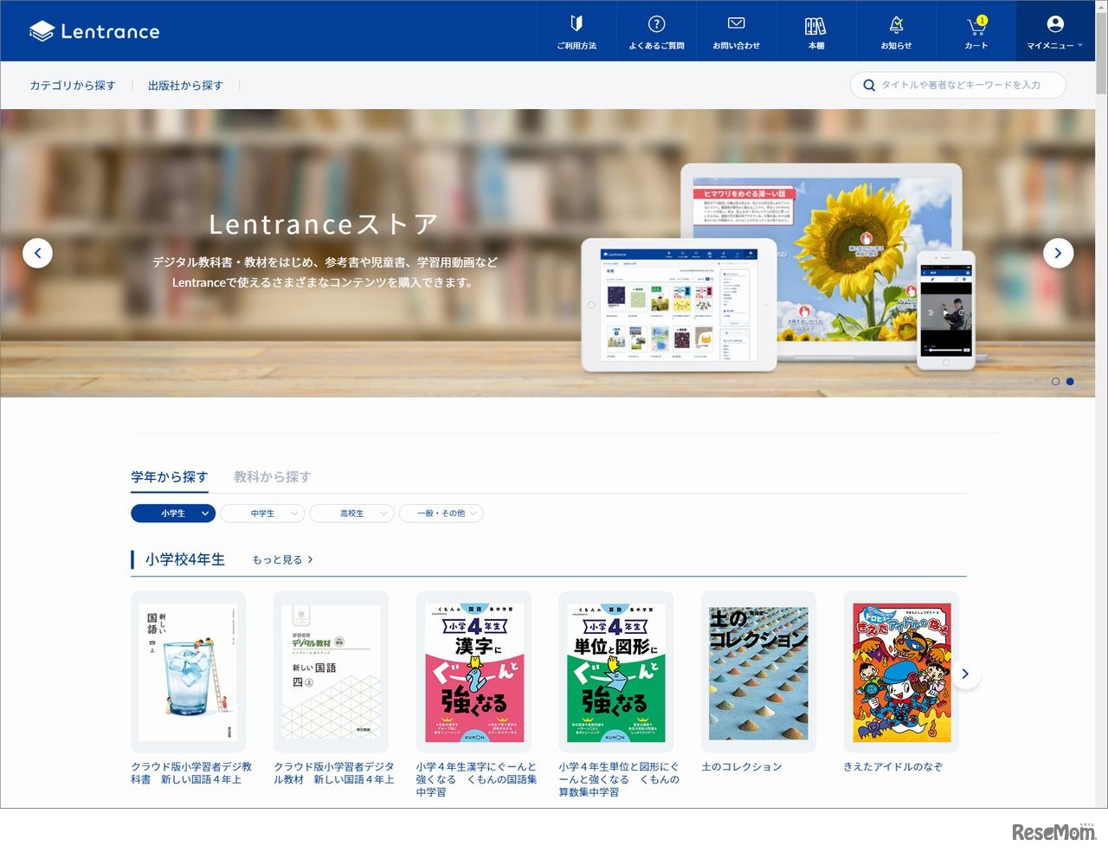Open the 新しい国語 四上 textbook cover

(x=188, y=672)
